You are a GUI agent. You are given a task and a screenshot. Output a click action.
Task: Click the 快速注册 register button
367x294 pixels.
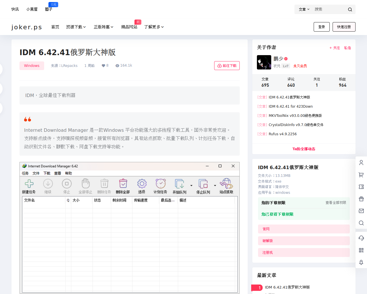point(344,27)
